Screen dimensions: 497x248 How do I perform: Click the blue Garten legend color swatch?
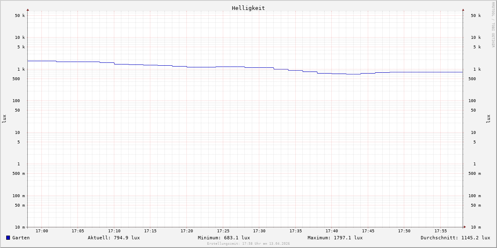(8, 238)
